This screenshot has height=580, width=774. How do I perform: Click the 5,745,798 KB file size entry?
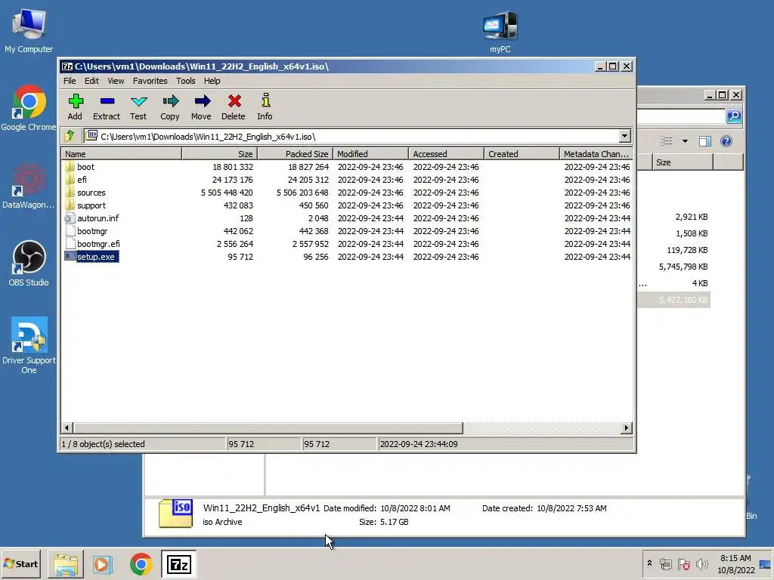click(683, 267)
